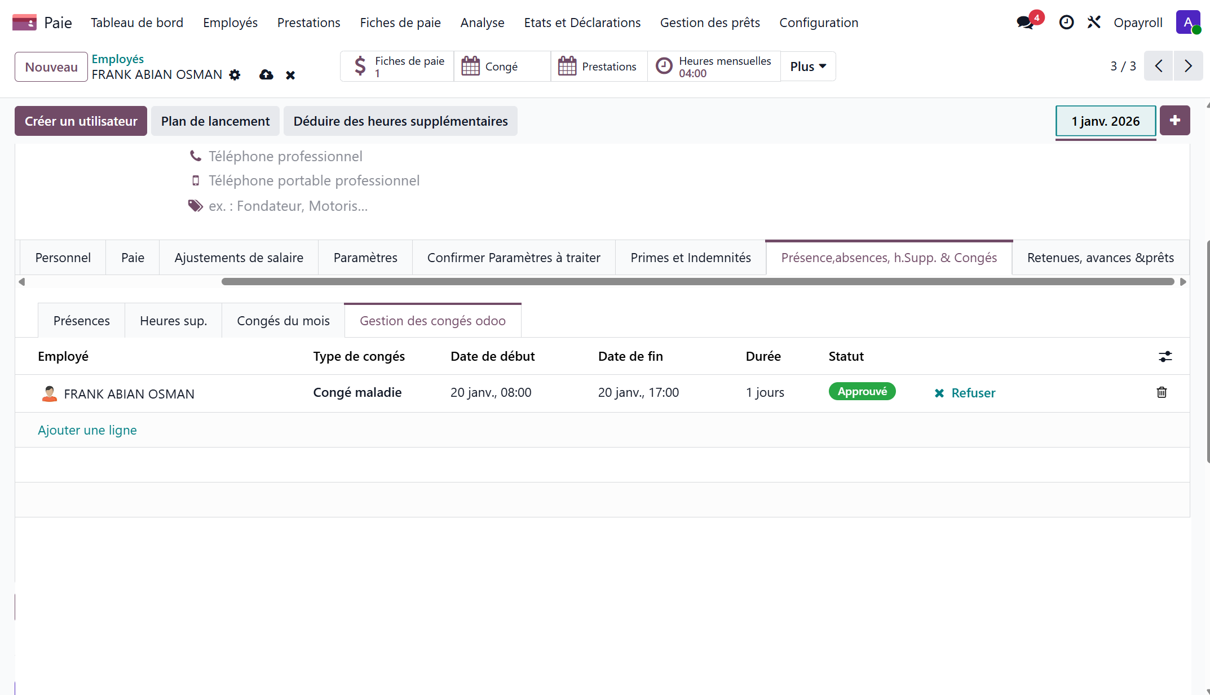1210x695 pixels.
Task: Click the Téléphone professionnel input field
Action: pos(285,156)
